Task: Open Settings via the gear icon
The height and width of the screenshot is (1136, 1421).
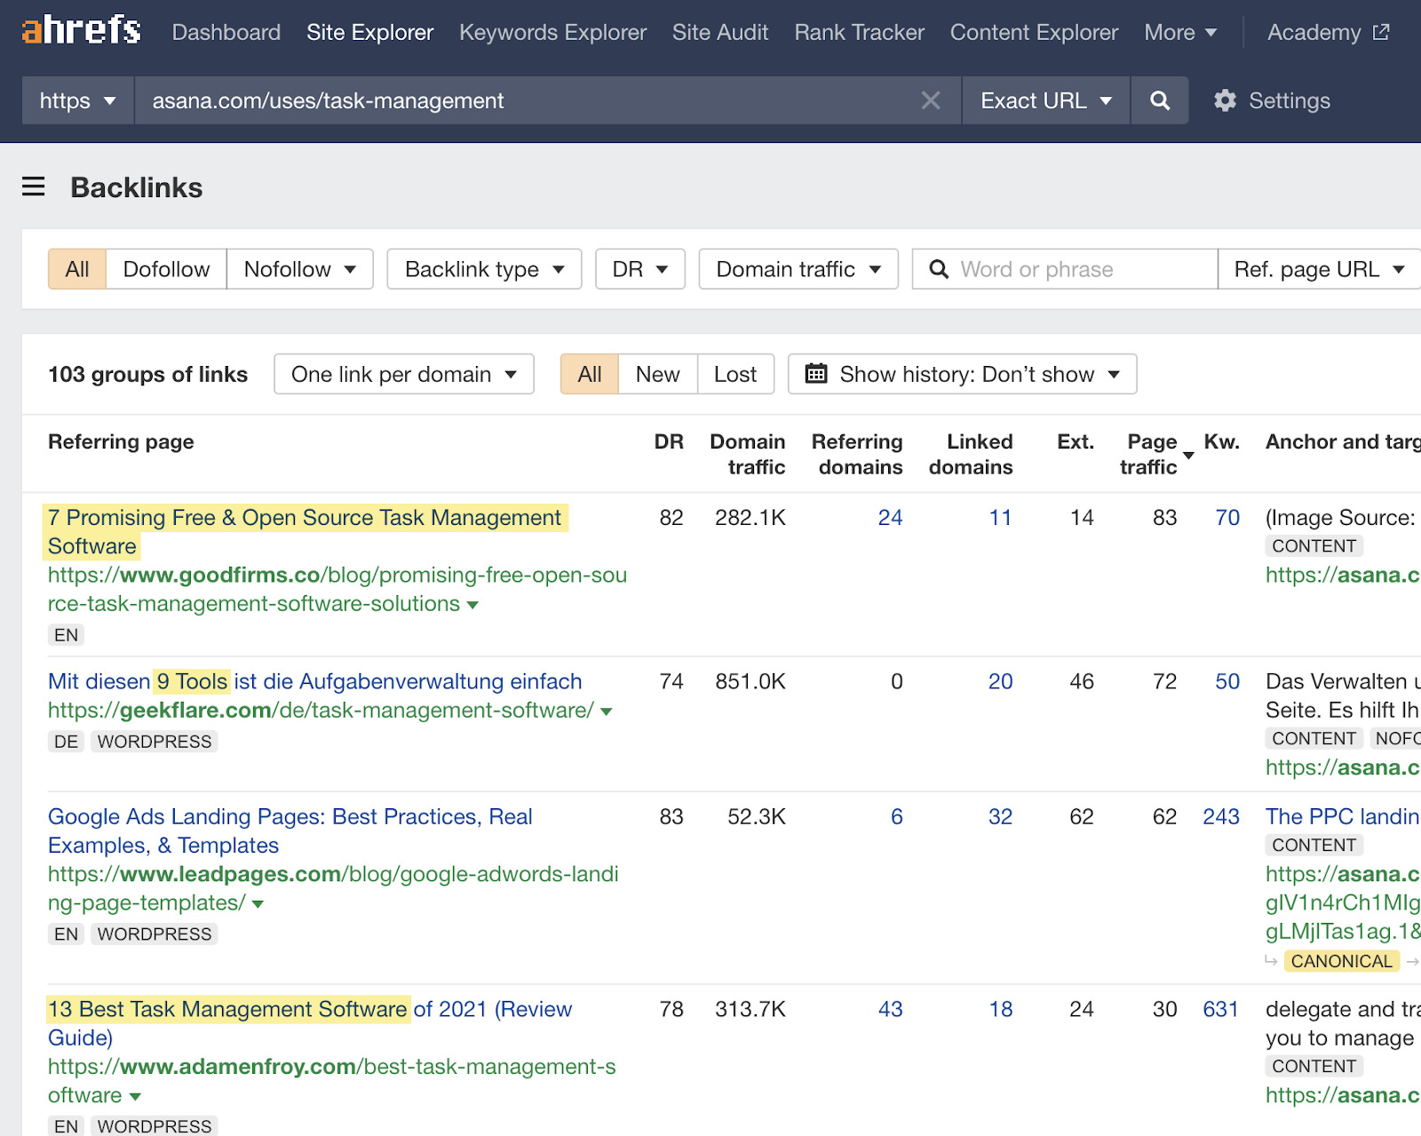Action: (x=1227, y=100)
